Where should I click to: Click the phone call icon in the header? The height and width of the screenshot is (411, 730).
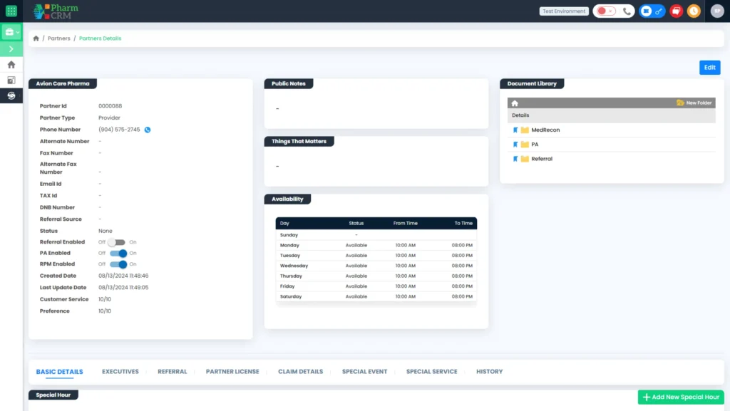(627, 11)
